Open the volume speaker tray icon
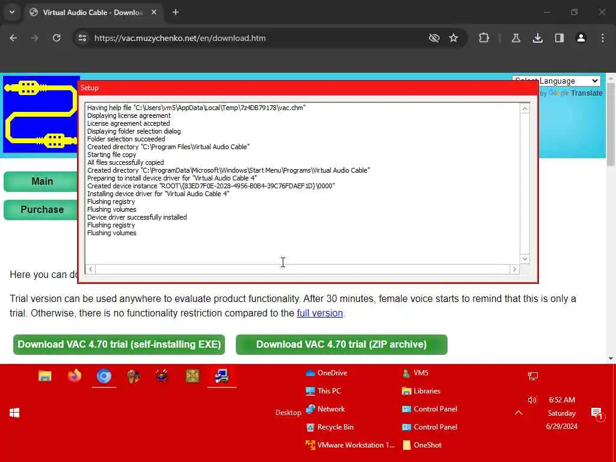The image size is (616, 462). (532, 400)
